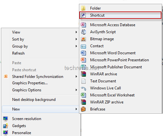Click the Microsoft Word Document icon

(83, 53)
